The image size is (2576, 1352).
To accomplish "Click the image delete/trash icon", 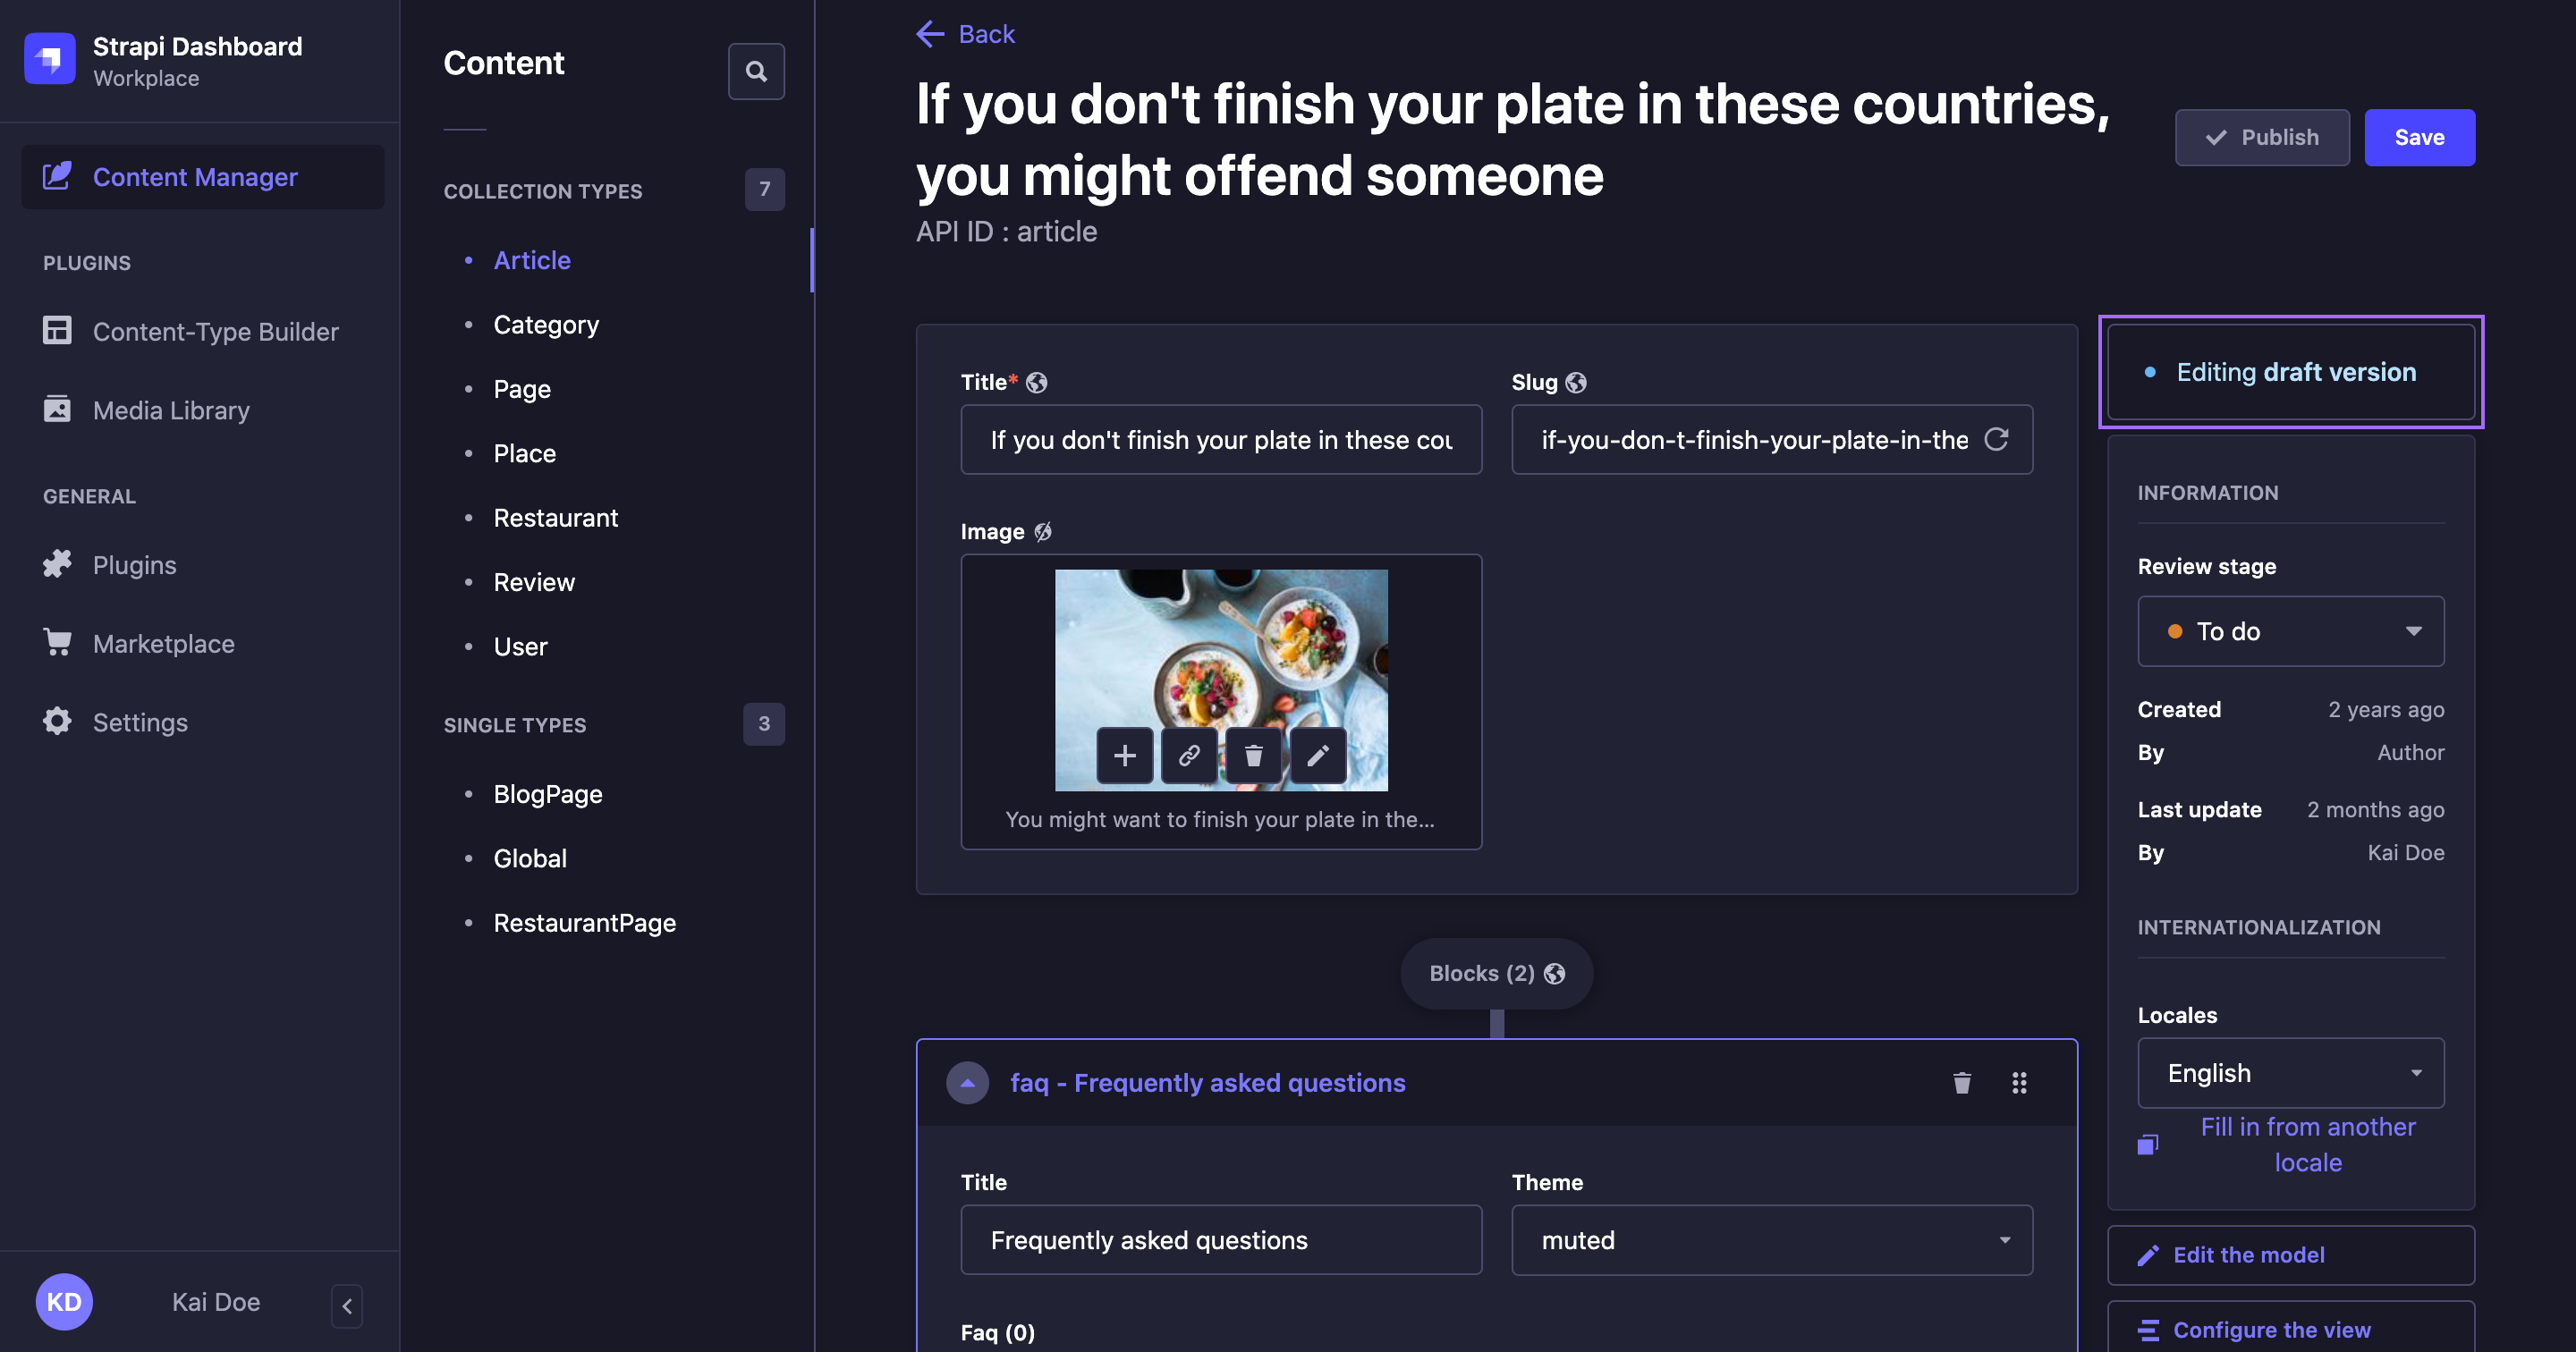I will pyautogui.click(x=1254, y=755).
